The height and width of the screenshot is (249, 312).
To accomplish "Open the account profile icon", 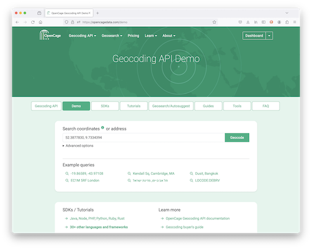I will (x=279, y=22).
